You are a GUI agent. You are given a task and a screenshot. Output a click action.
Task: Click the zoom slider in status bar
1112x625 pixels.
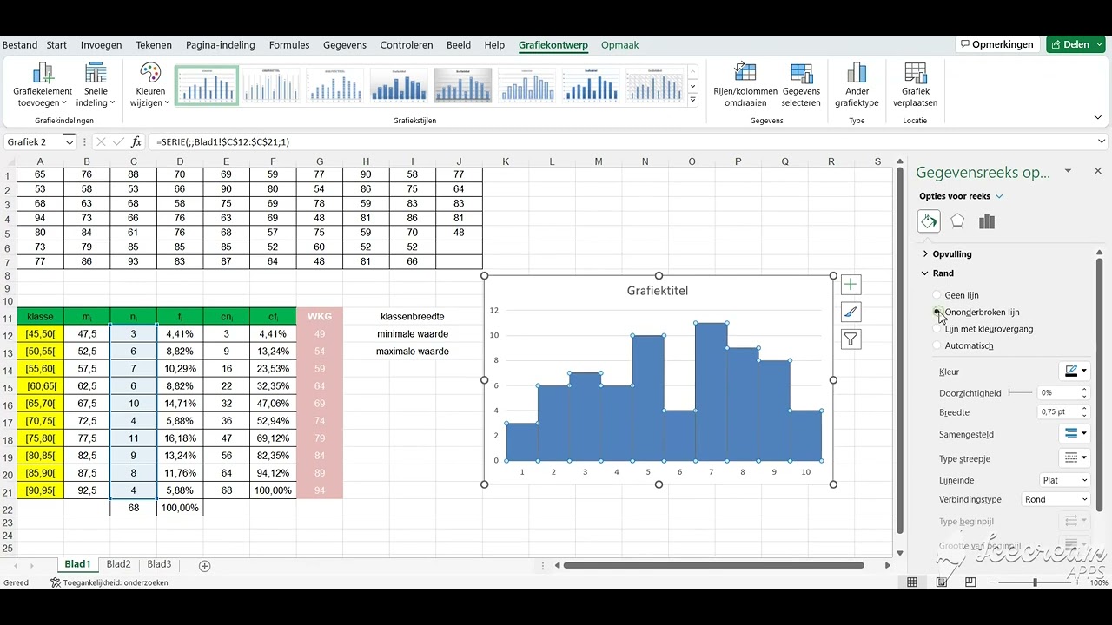(x=1036, y=582)
